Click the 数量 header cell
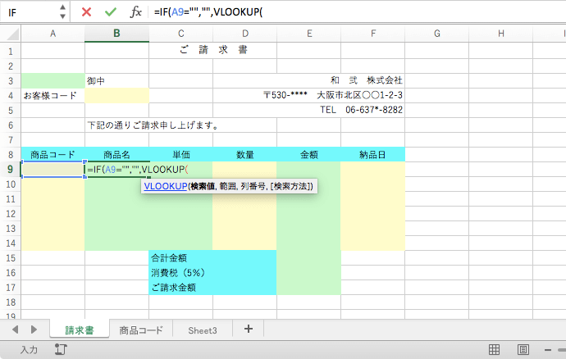566x359 pixels. coord(245,155)
